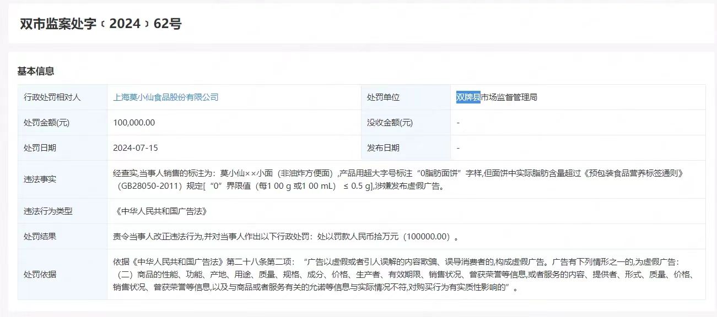Click the 没收金额(元) label cell
The height and width of the screenshot is (317, 717).
[390, 123]
